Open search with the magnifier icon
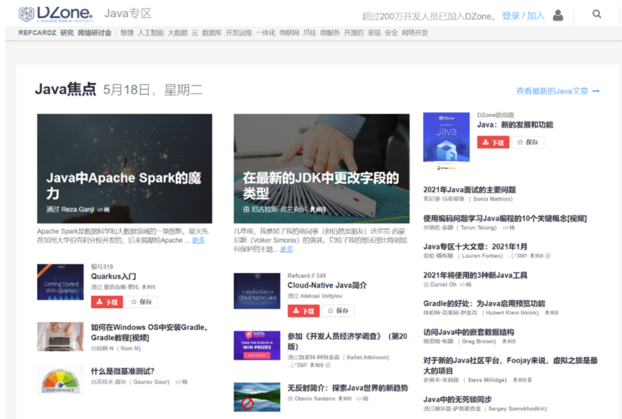This screenshot has height=419, width=622. [x=597, y=15]
